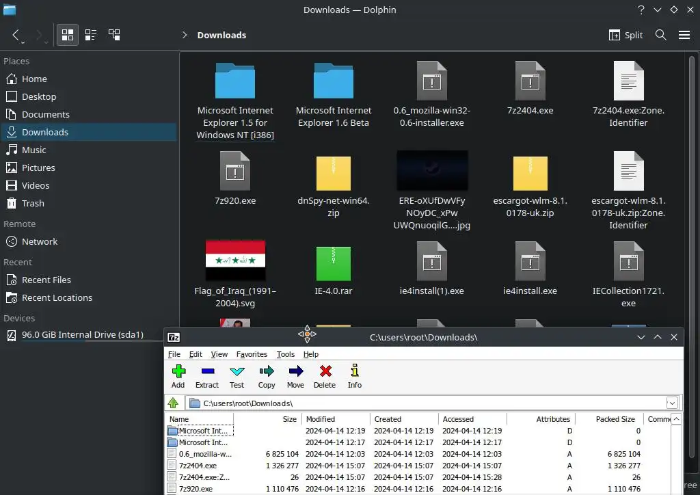
Task: Open the 7-Zip File menu
Action: (174, 354)
